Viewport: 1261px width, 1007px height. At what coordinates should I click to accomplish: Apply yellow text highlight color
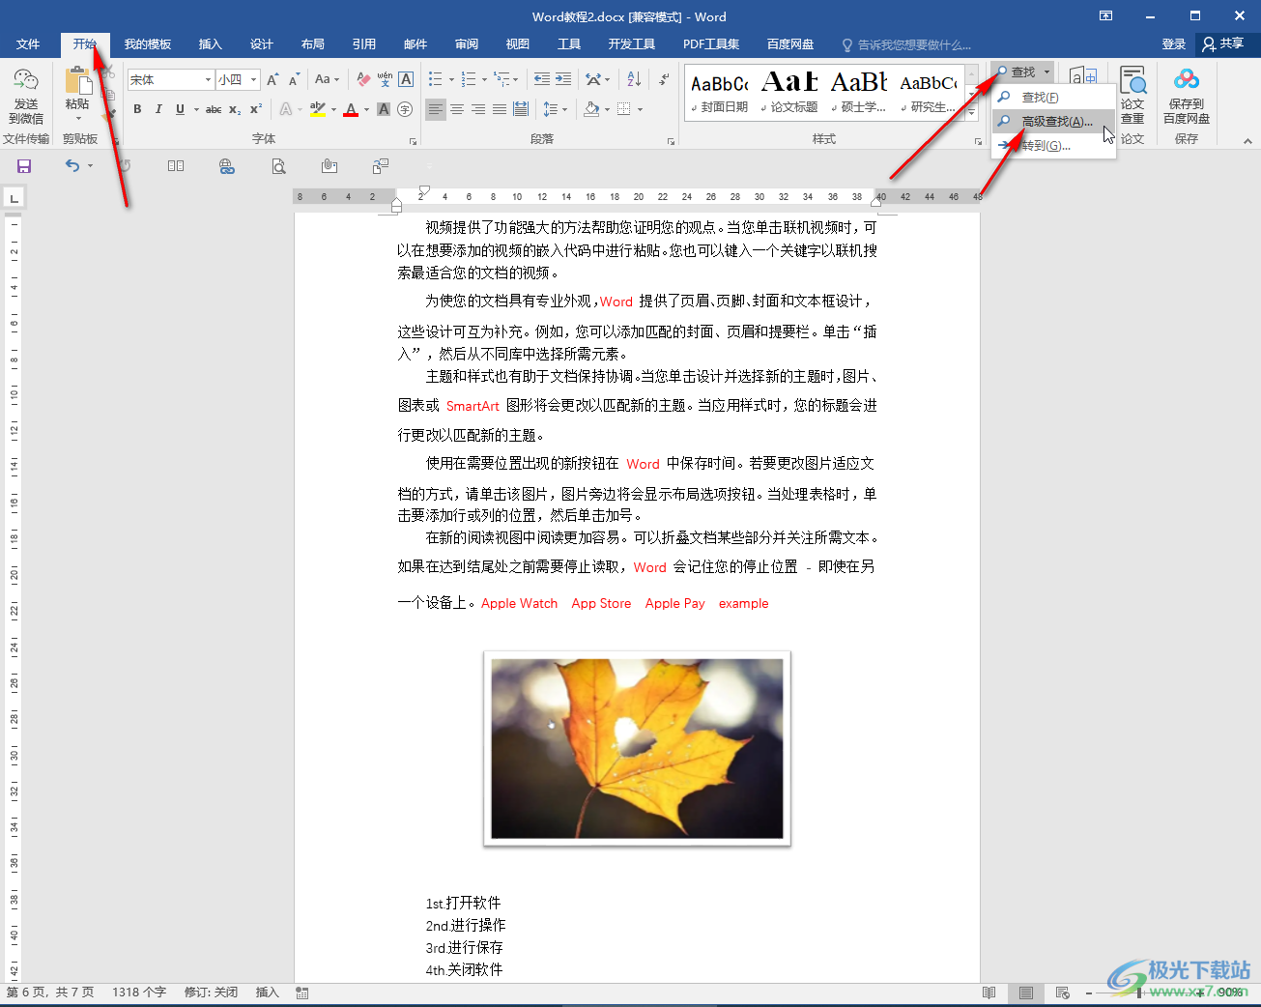click(x=318, y=109)
